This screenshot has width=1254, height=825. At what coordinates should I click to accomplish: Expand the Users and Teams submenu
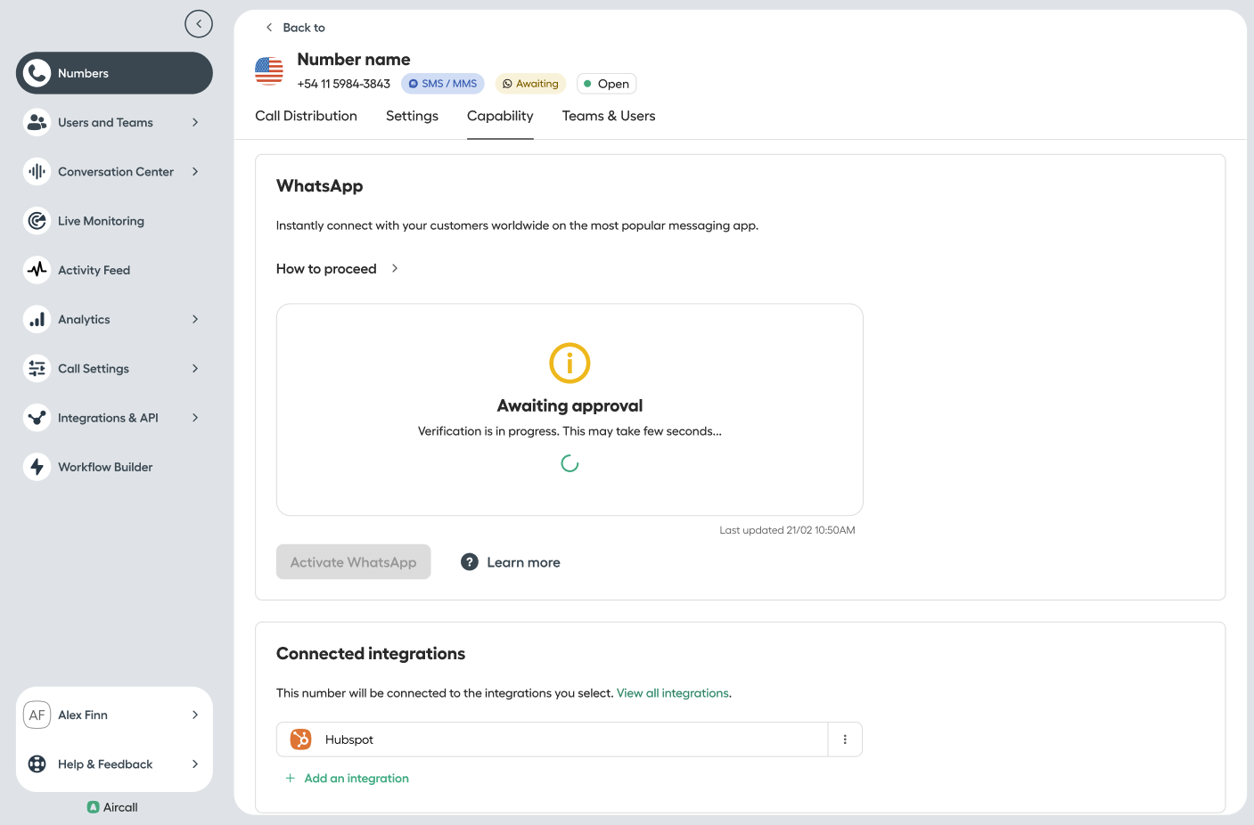point(195,122)
